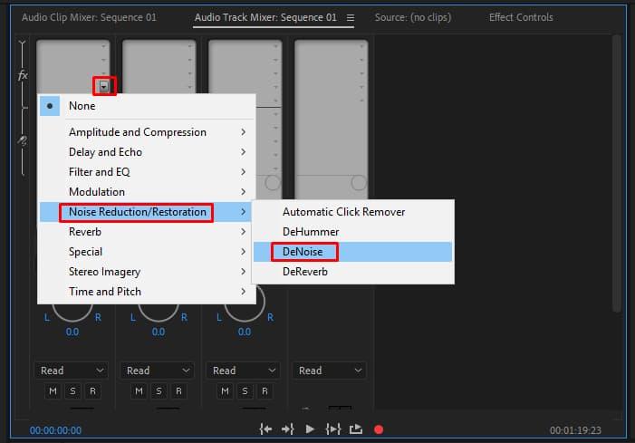Open Noise Reduction/Restoration submenu
635x443 pixels.
[147, 212]
